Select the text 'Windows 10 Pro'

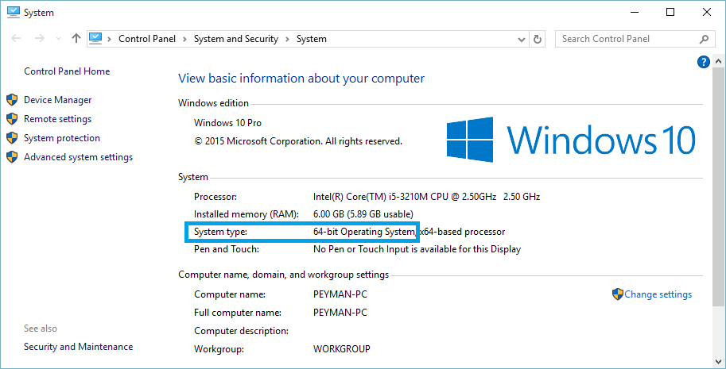click(227, 123)
